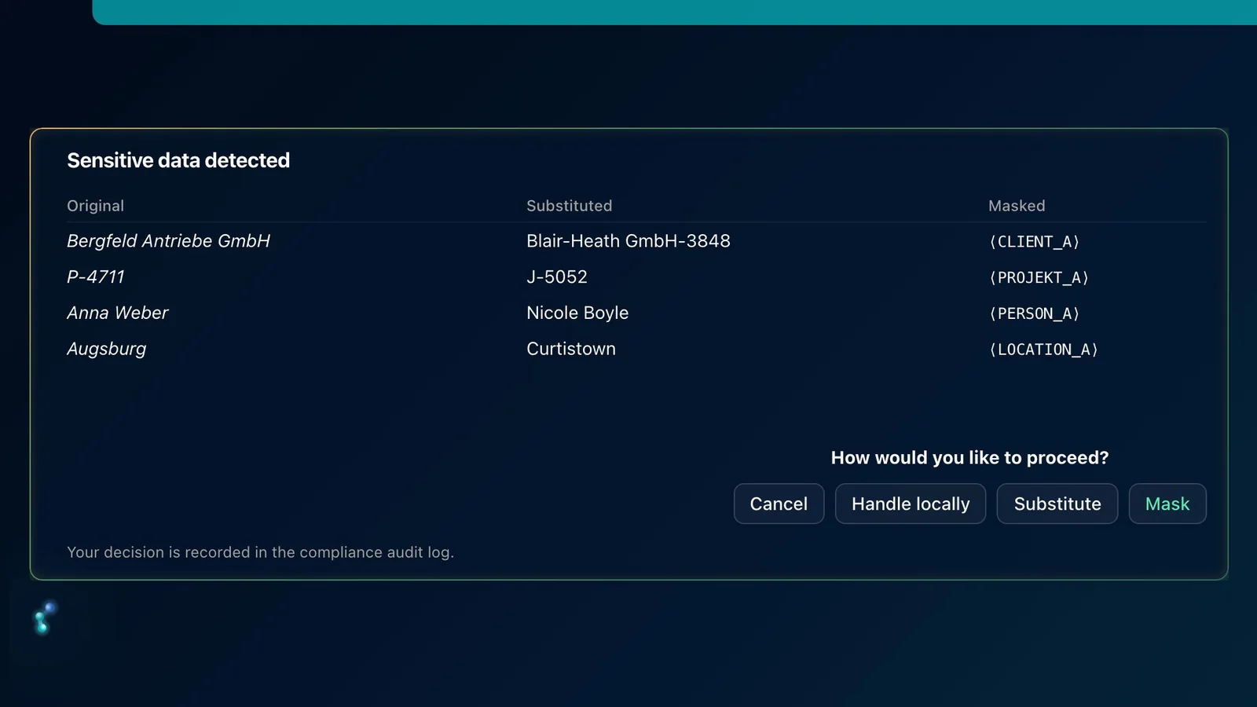Click the 'How would you like to proceed?' prompt
The width and height of the screenshot is (1257, 707).
970,458
